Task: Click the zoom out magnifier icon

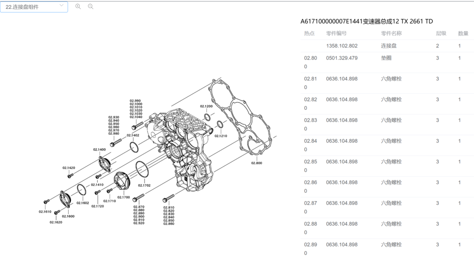Action: click(91, 7)
